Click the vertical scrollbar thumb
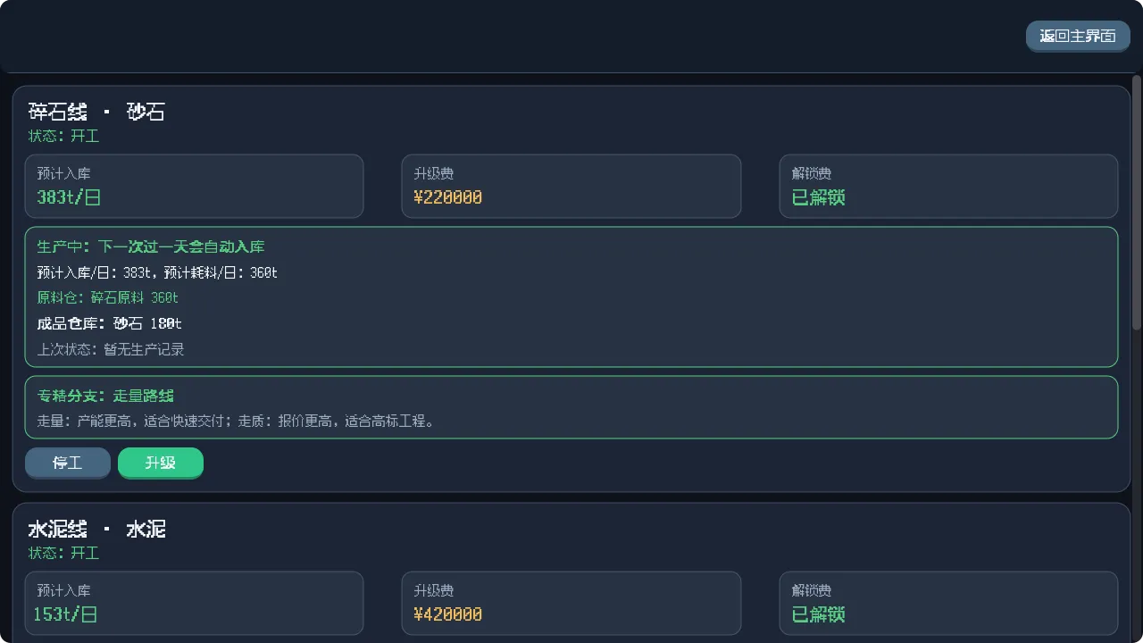The image size is (1143, 643). point(1137,201)
